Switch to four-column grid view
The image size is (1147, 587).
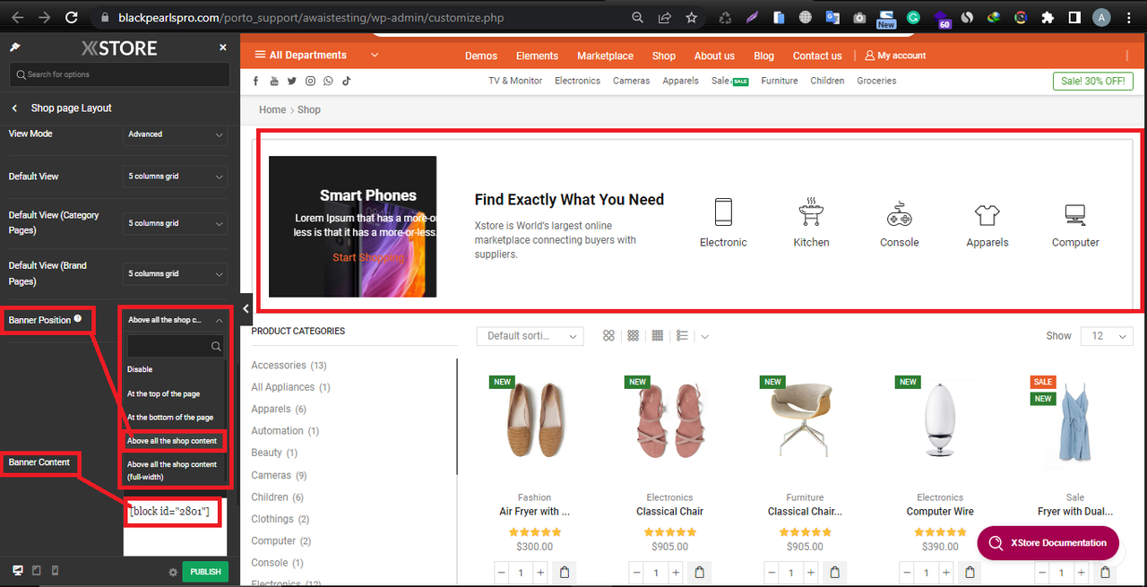[x=658, y=335]
